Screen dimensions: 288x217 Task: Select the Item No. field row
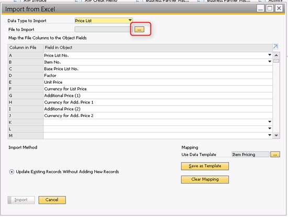[x=158, y=62]
